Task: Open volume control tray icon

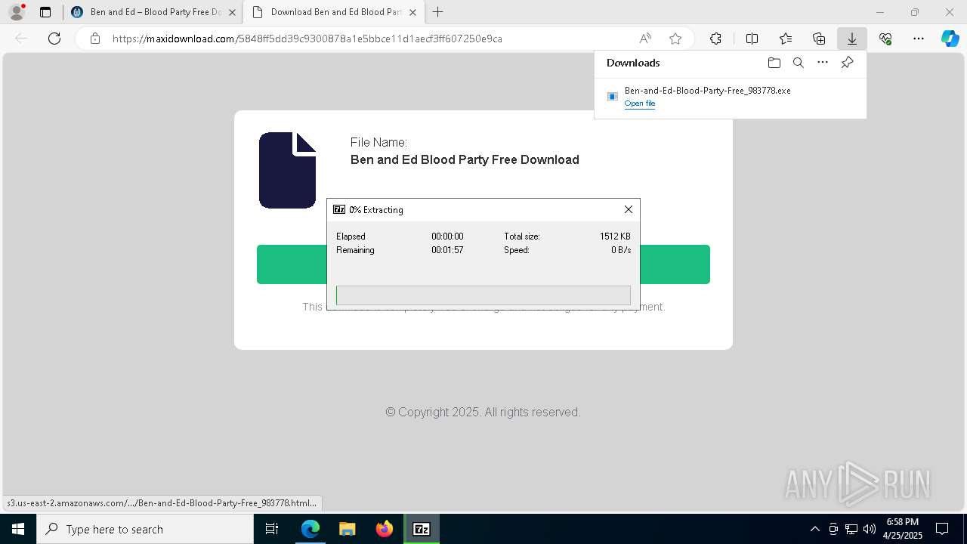Action: coord(870,529)
